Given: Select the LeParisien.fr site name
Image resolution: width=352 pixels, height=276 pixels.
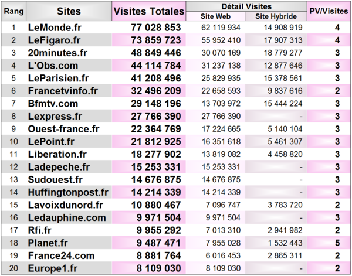Looking at the screenshot, I should coord(58,79).
